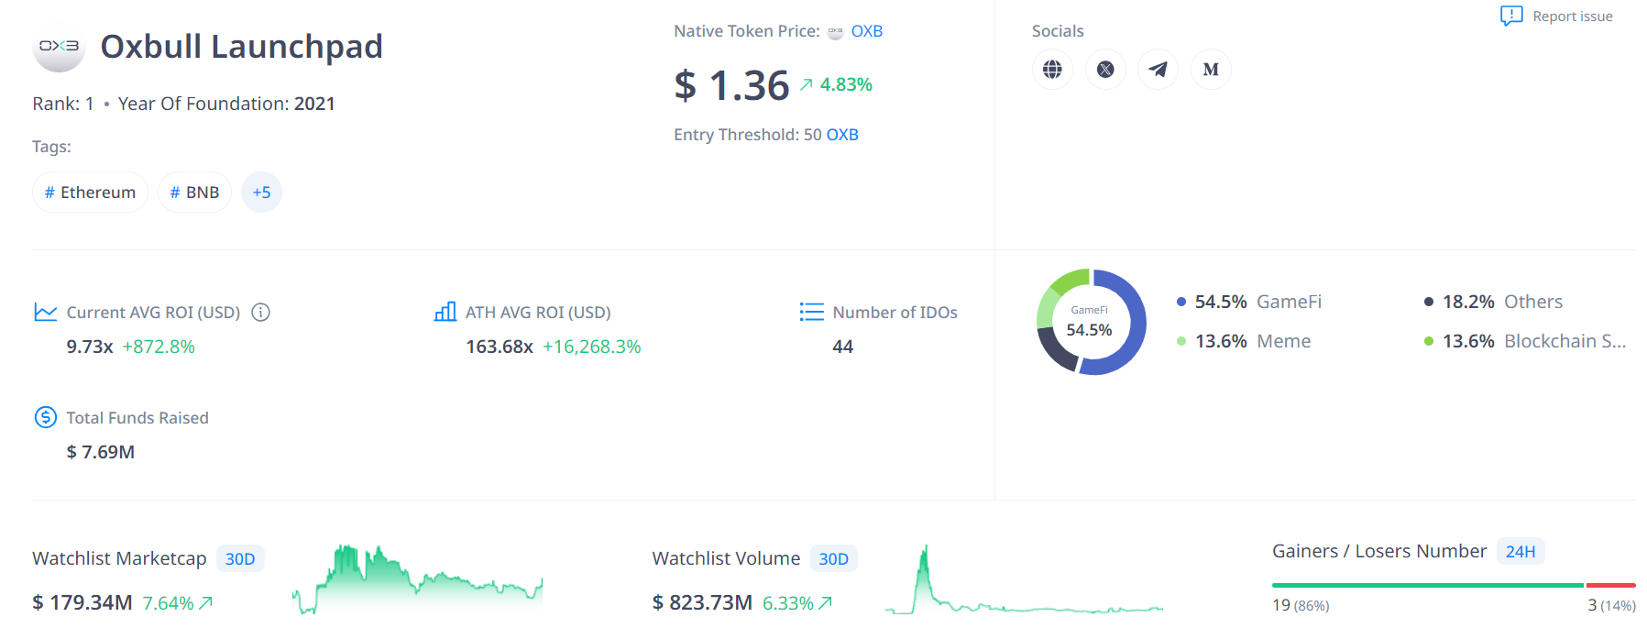Click the GameFi donut chart
This screenshot has height=639, width=1647.
[1091, 322]
